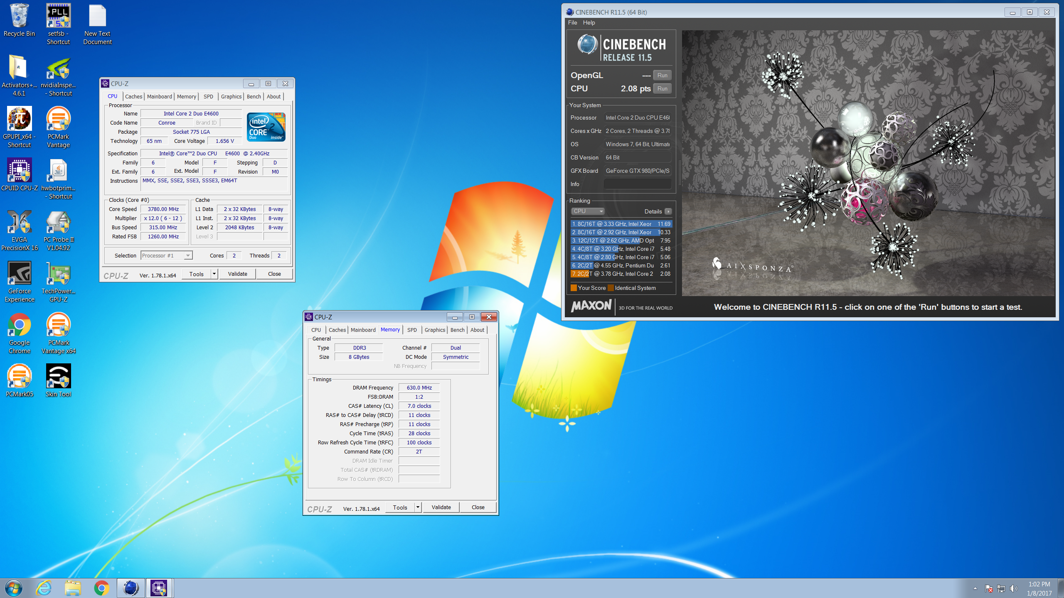Image resolution: width=1064 pixels, height=598 pixels.
Task: Open the Recycle Bin desktop icon
Action: pyautogui.click(x=19, y=21)
